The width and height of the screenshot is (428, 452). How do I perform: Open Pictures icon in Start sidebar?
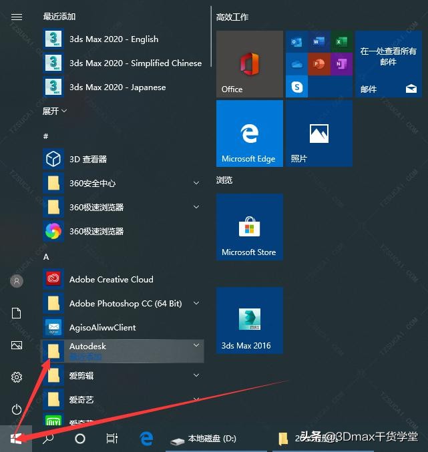(17, 345)
